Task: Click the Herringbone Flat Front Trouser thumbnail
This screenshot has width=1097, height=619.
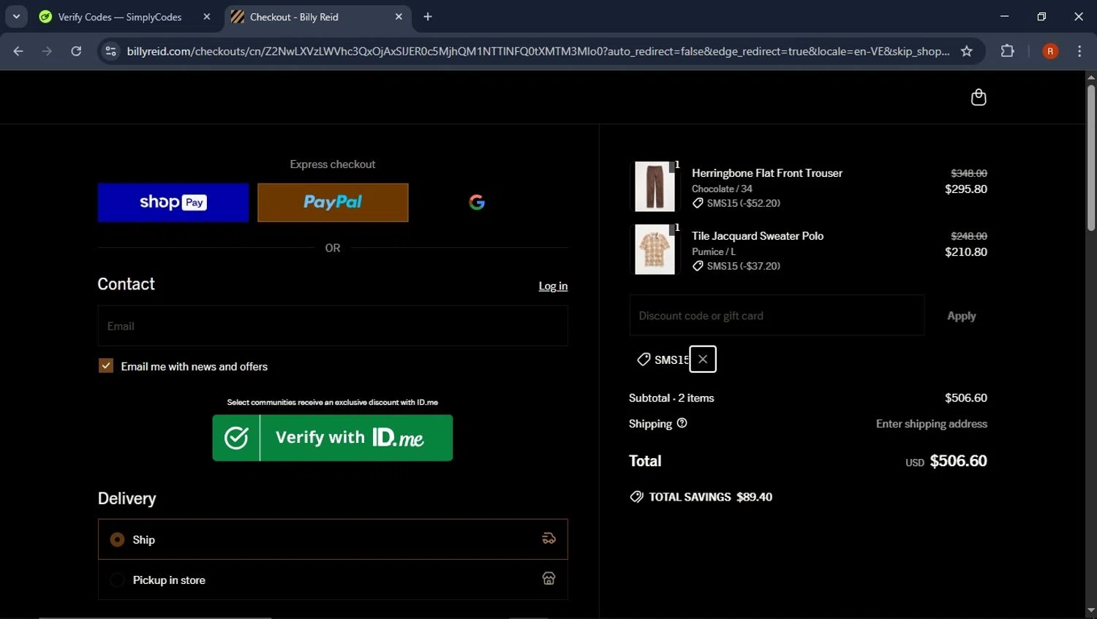Action: (655, 186)
